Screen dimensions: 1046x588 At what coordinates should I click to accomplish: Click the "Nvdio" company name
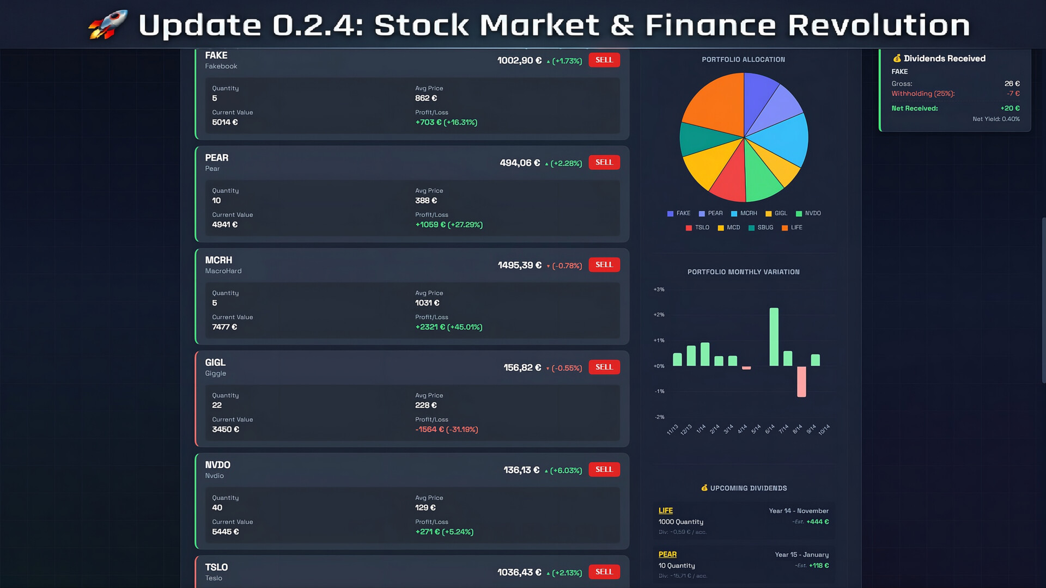point(215,476)
